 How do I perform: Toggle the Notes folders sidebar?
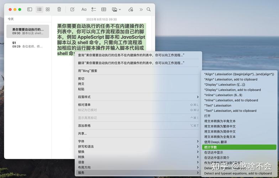point(30,9)
